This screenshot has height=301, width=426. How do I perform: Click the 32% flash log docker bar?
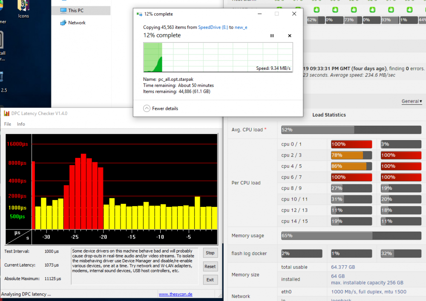(x=401, y=253)
